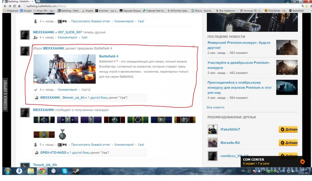Open the COM CENTER chat bar
The height and width of the screenshot is (181, 312).
(x=274, y=161)
